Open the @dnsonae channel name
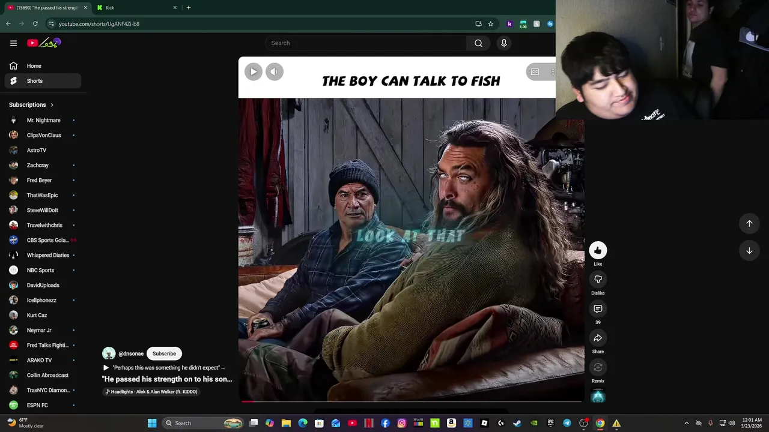This screenshot has height=432, width=769. click(131, 354)
